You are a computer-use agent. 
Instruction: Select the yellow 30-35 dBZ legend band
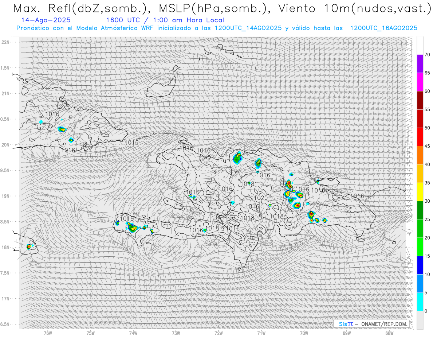point(420,192)
